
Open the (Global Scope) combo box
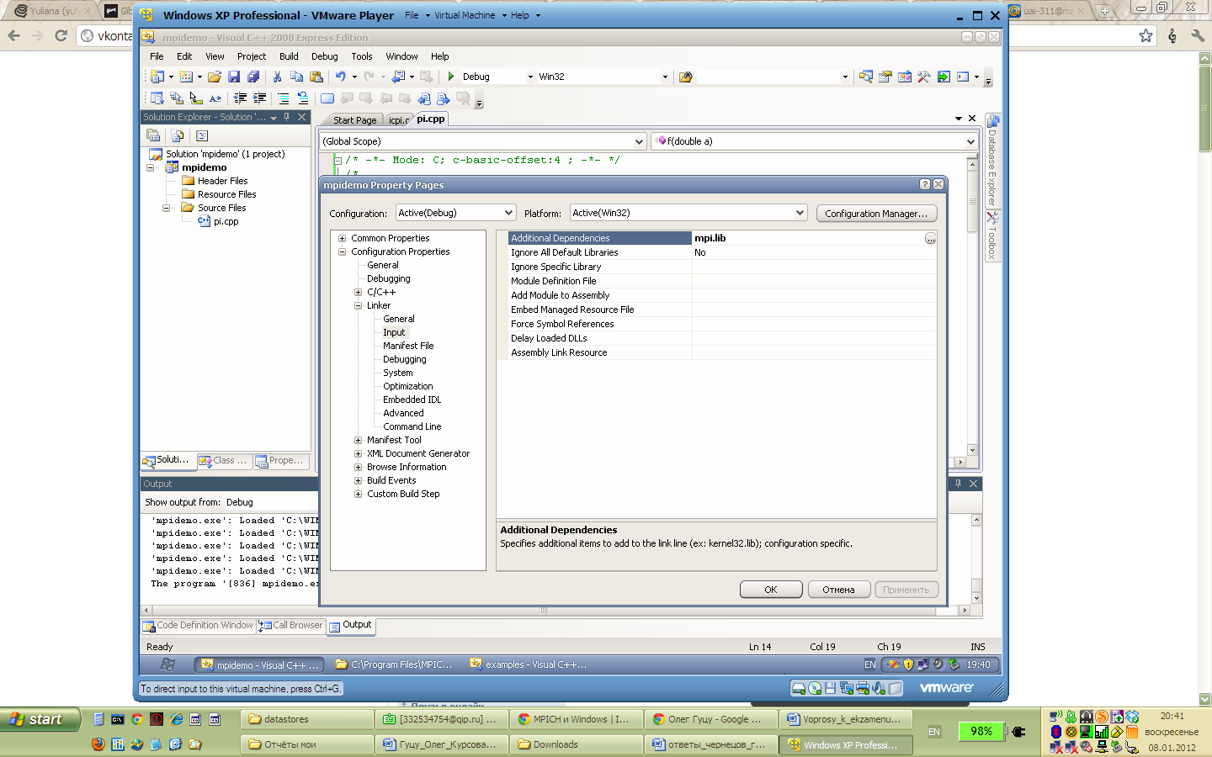483,141
